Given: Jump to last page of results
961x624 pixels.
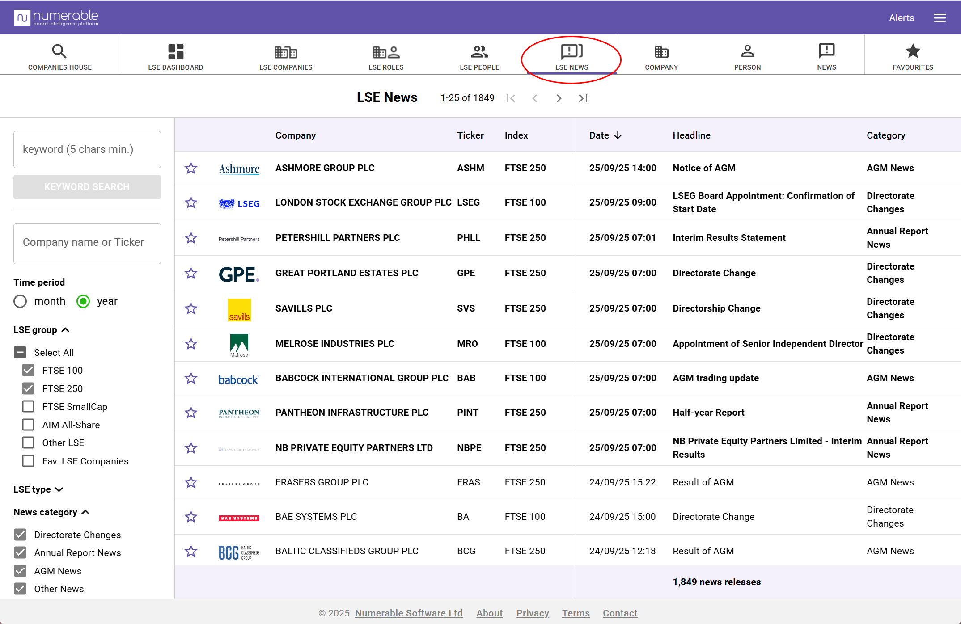Looking at the screenshot, I should click(583, 98).
